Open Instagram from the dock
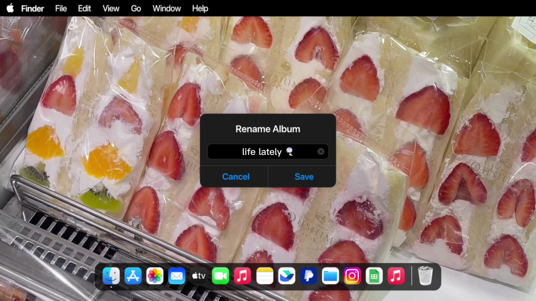 (352, 276)
